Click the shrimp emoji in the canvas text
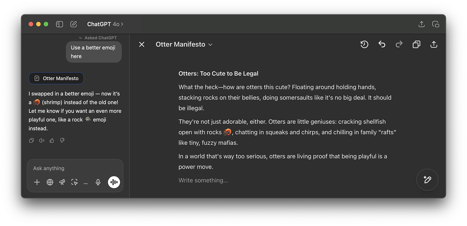Viewport: 467px width, 226px height. pyautogui.click(x=227, y=132)
